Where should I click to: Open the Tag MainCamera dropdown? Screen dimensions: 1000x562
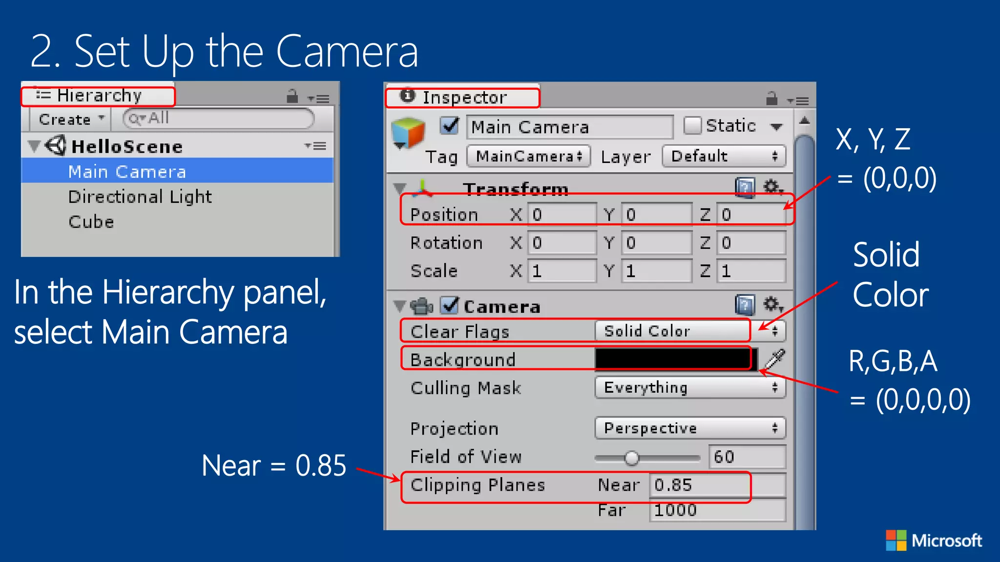(529, 156)
